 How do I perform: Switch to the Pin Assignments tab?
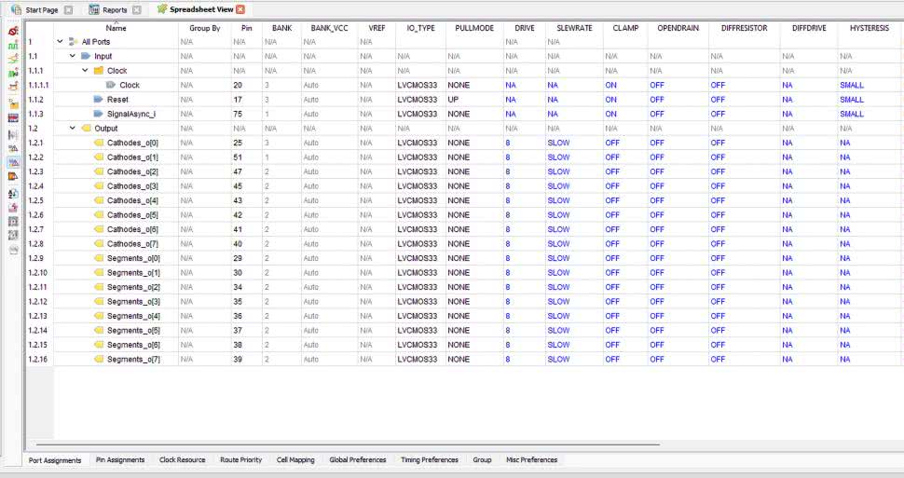[x=120, y=460]
